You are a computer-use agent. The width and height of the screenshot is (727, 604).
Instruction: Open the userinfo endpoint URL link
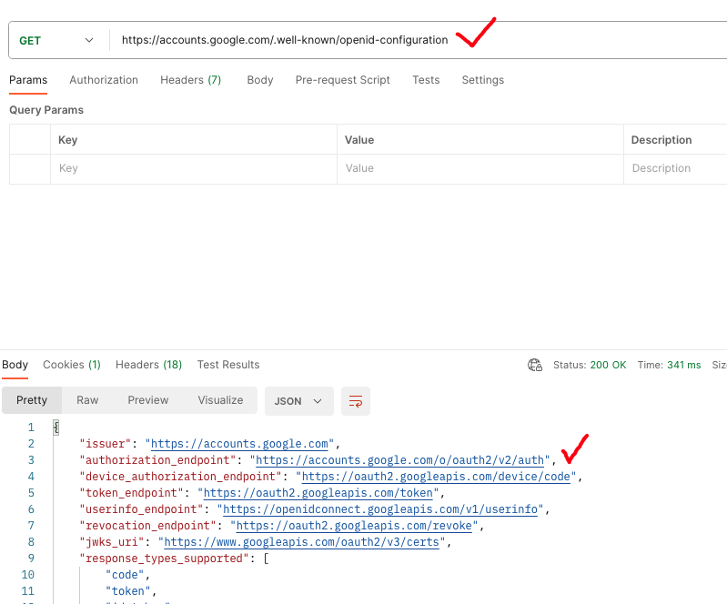[380, 509]
